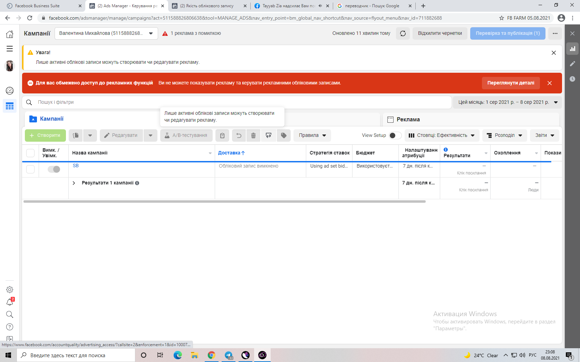The image size is (580, 362).
Task: Close the right side panel
Action: point(572,33)
